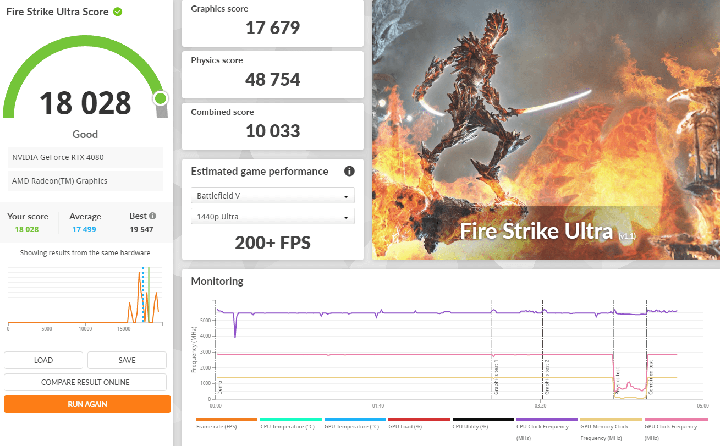This screenshot has width=720, height=446.
Task: Click the score distribution histogram
Action: (x=85, y=295)
